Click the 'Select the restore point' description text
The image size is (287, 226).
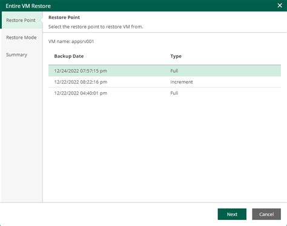96,27
